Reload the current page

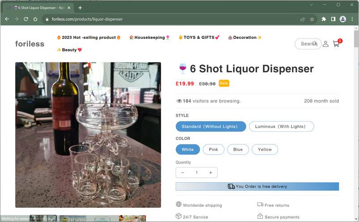point(26,19)
